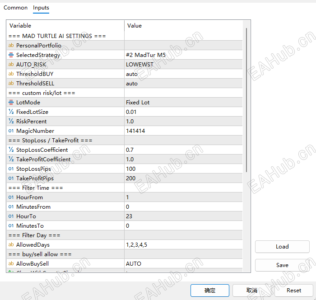
Task: Click the string icon beside AllowedDays
Action: 11,244
